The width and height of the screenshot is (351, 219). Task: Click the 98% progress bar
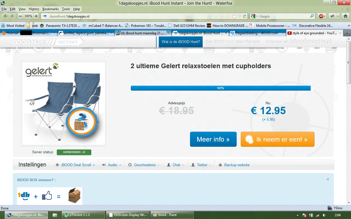[222, 88]
